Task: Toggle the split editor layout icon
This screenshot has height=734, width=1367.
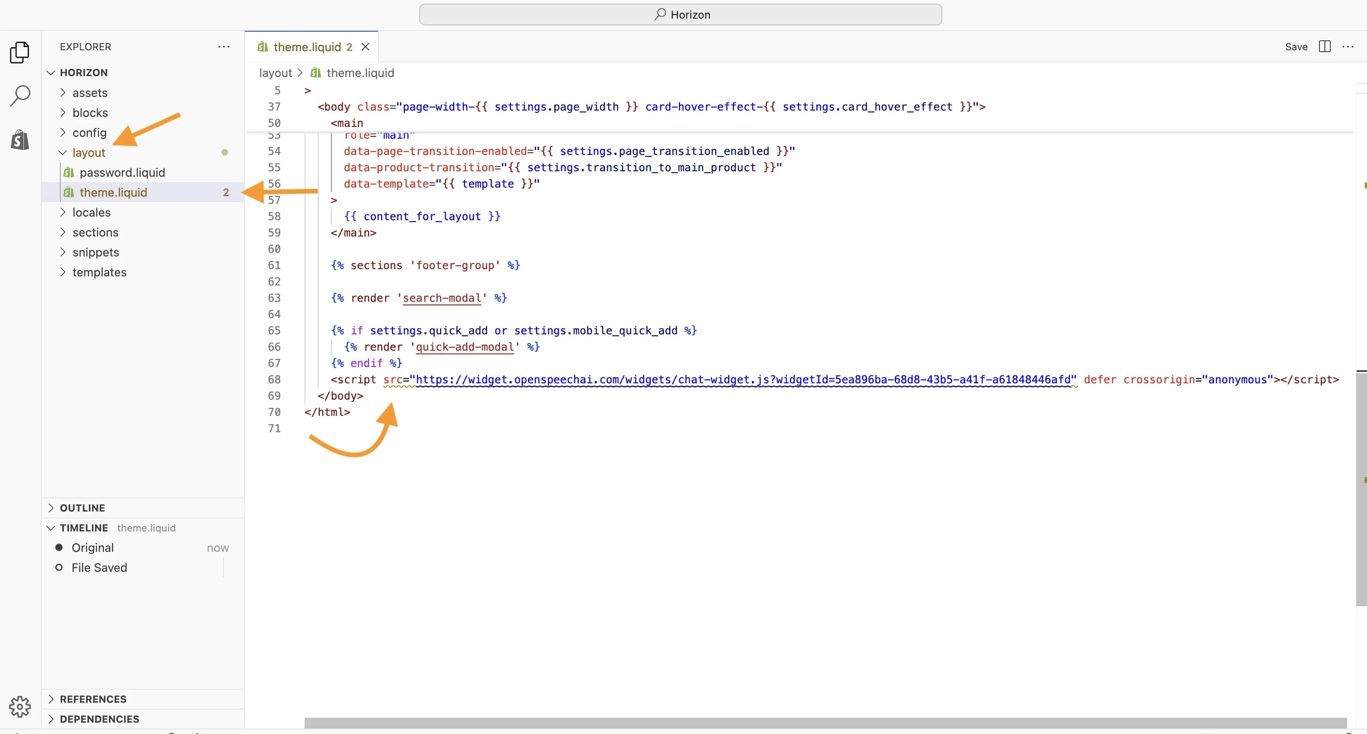Action: 1324,47
